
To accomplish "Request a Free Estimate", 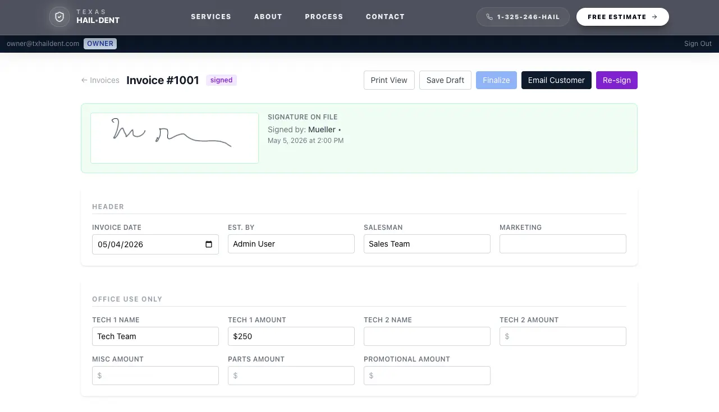I will tap(622, 17).
